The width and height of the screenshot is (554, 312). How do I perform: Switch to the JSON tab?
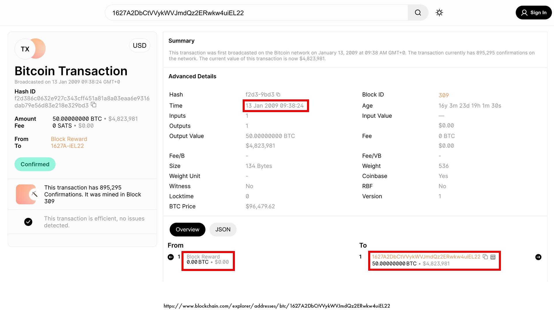(223, 230)
